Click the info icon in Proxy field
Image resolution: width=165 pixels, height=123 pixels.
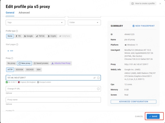coord(98,78)
